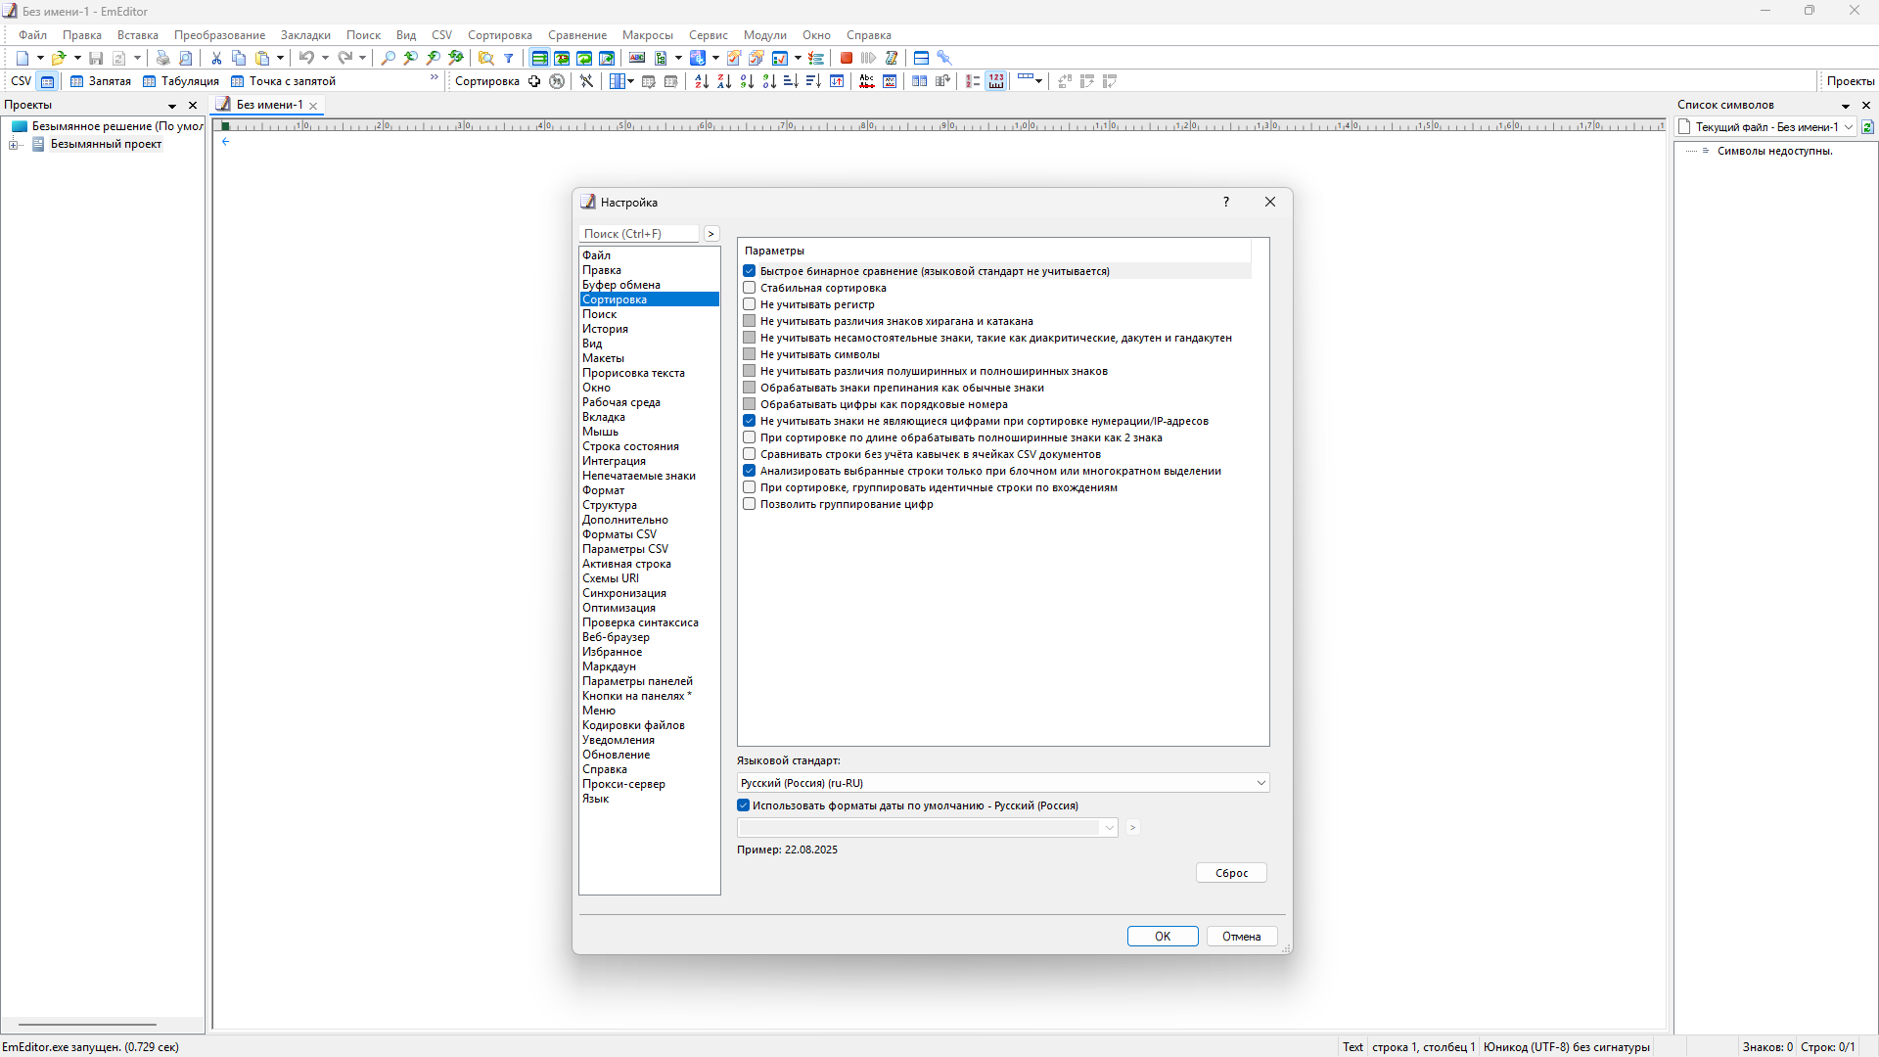
Task: Click the Отмена button
Action: [1241, 937]
